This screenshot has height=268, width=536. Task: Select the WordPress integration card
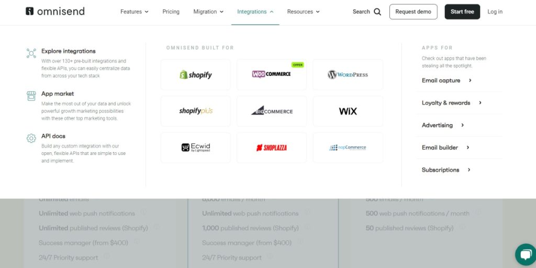coord(348,74)
